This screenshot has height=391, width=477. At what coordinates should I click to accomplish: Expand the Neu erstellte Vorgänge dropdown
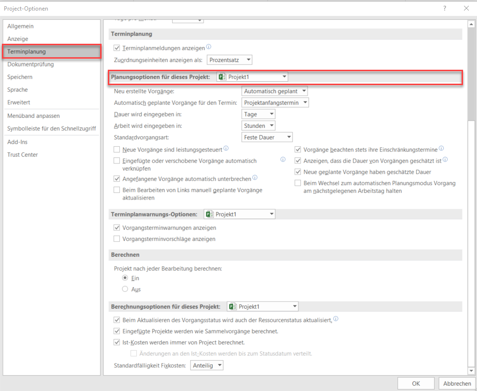point(274,91)
